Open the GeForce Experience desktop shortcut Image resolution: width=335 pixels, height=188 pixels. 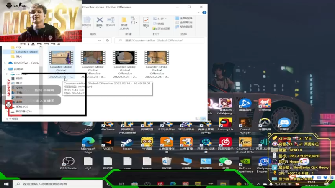(245, 165)
